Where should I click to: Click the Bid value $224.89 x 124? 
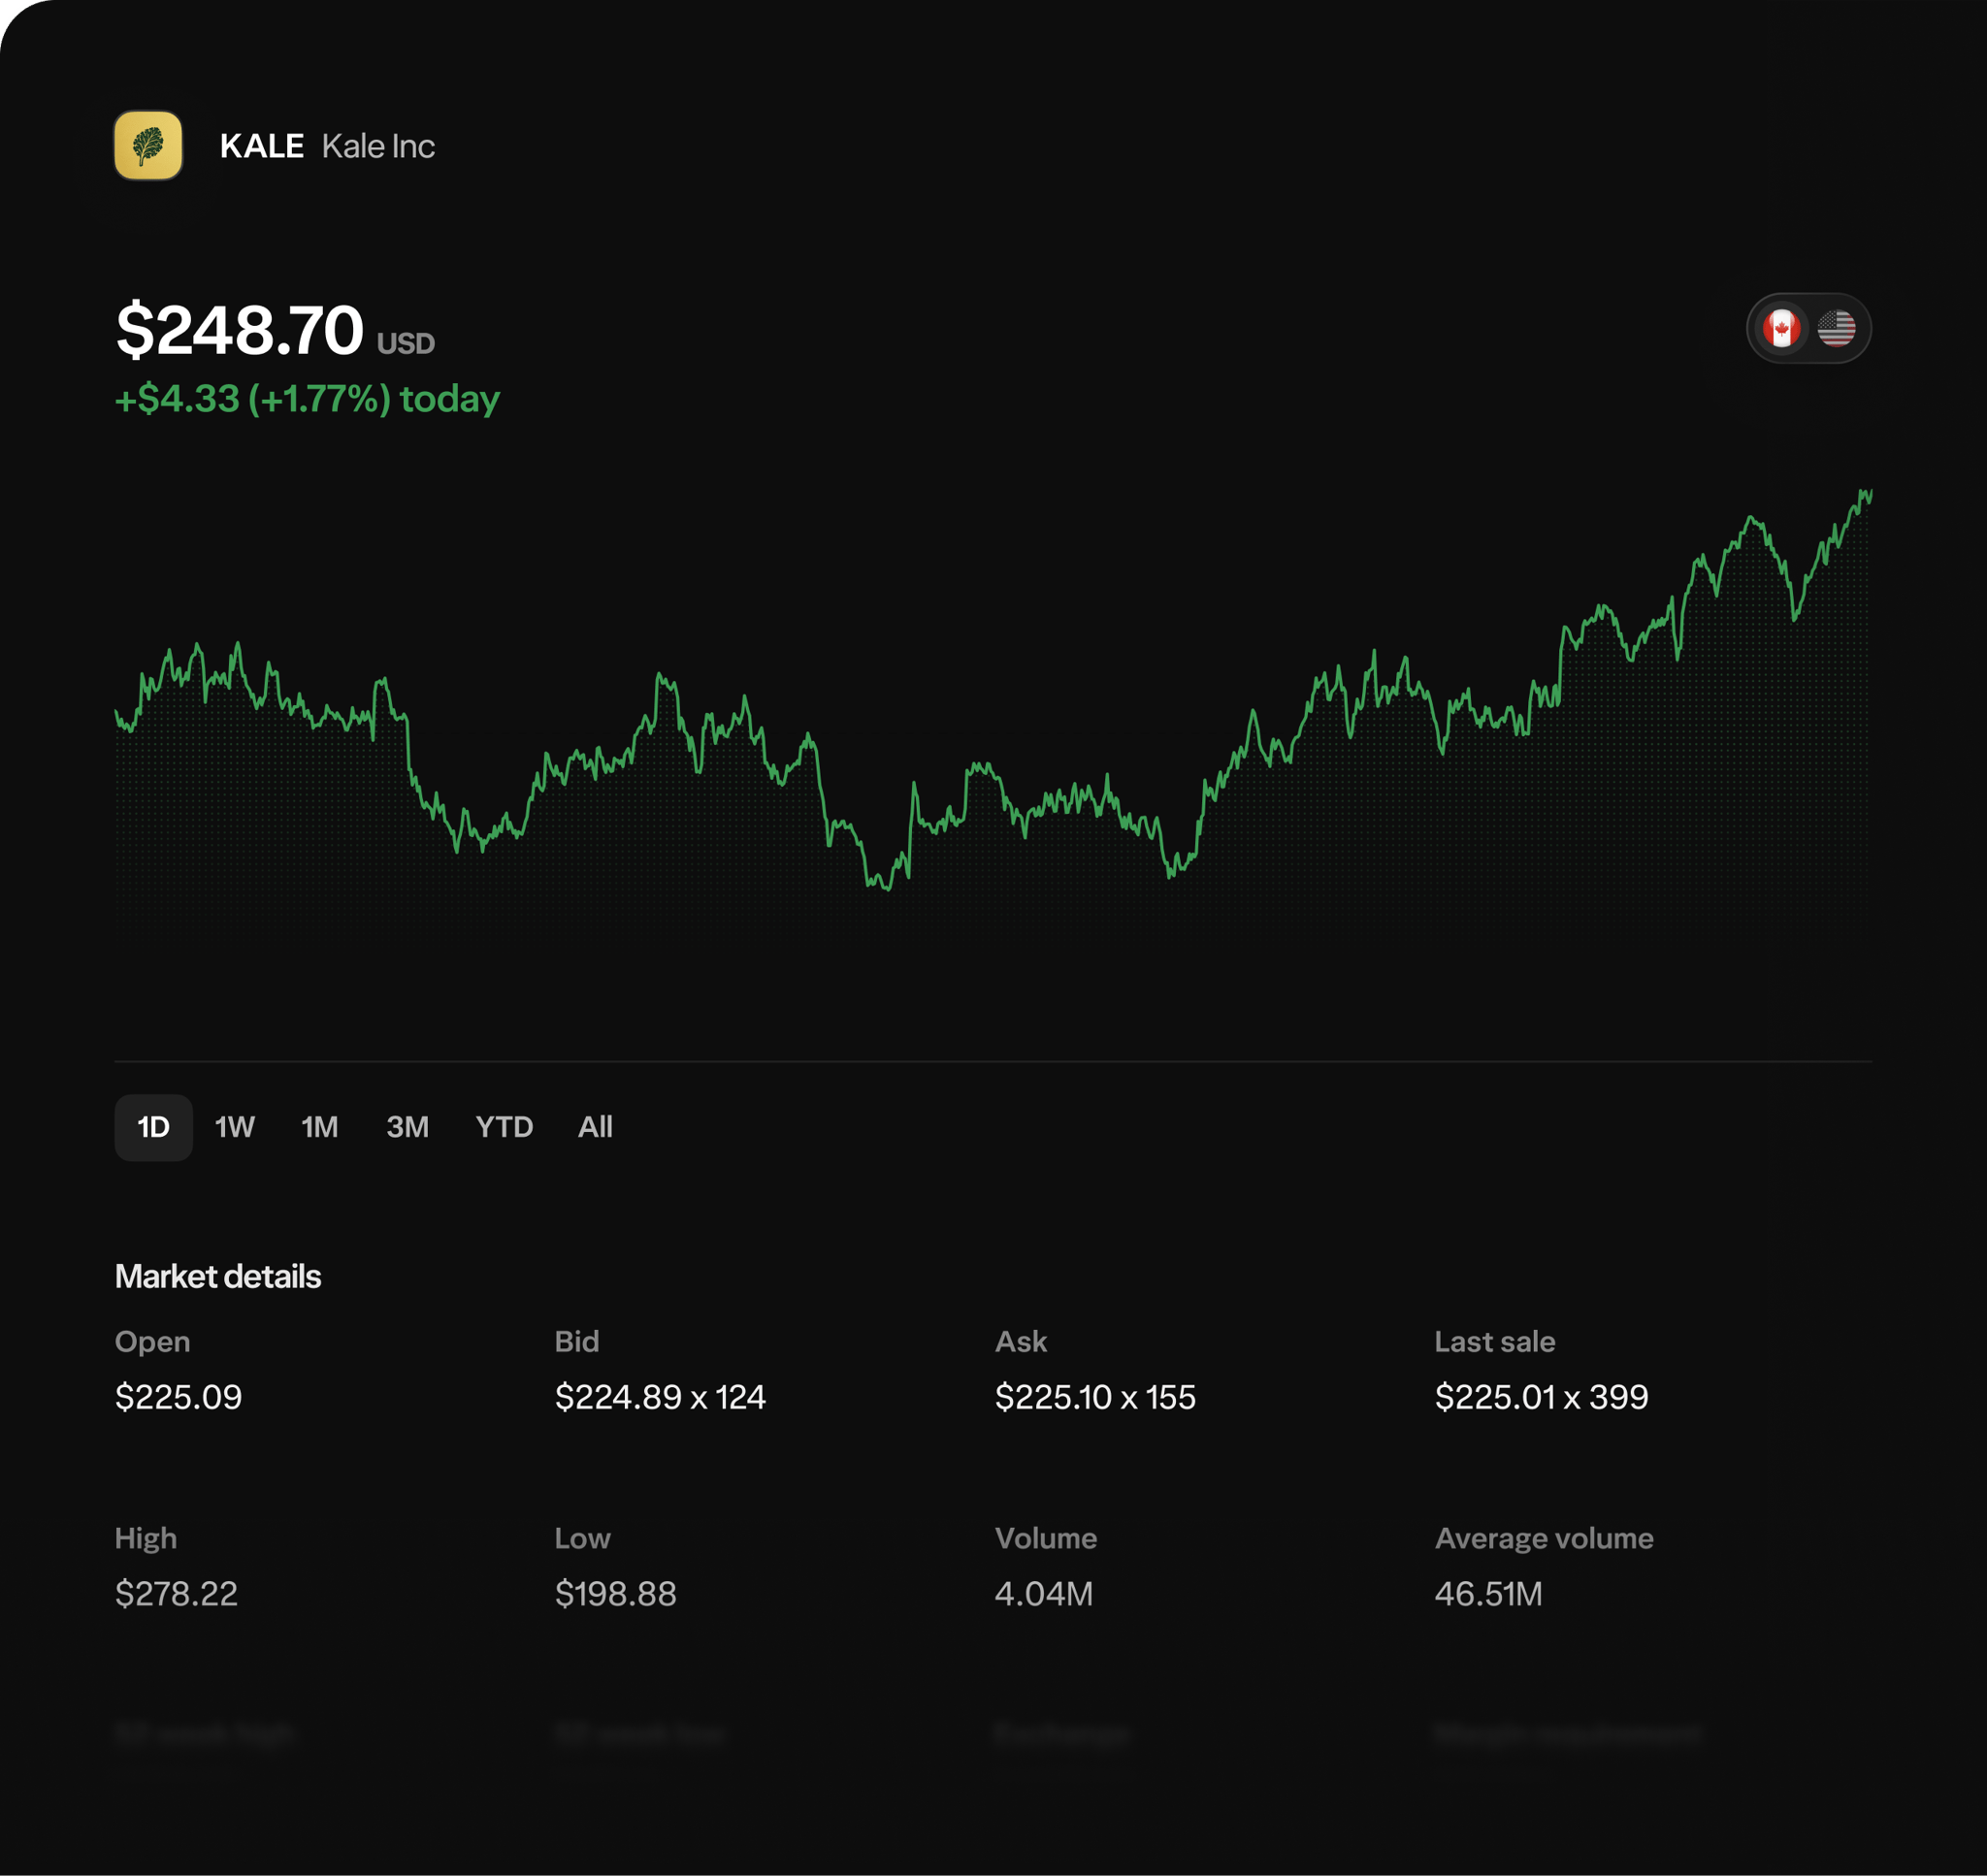pos(660,1396)
